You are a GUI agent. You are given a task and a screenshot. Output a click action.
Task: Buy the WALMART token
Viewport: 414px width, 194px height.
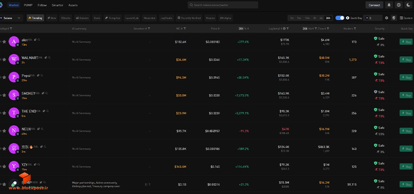[406, 59]
